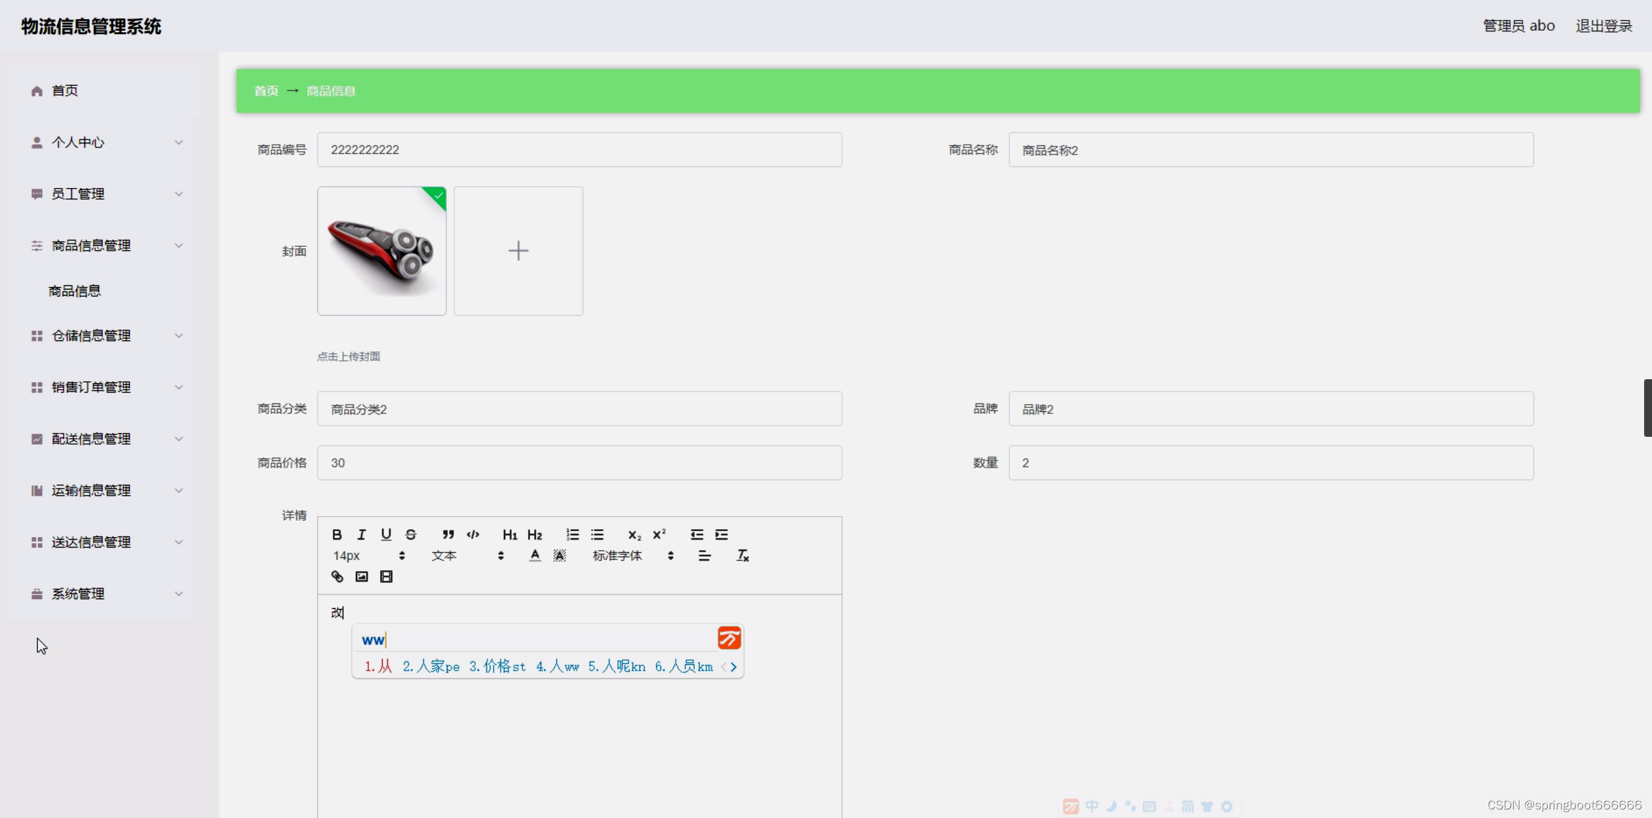Click the plus box to upload cover
This screenshot has width=1652, height=818.
coord(518,251)
